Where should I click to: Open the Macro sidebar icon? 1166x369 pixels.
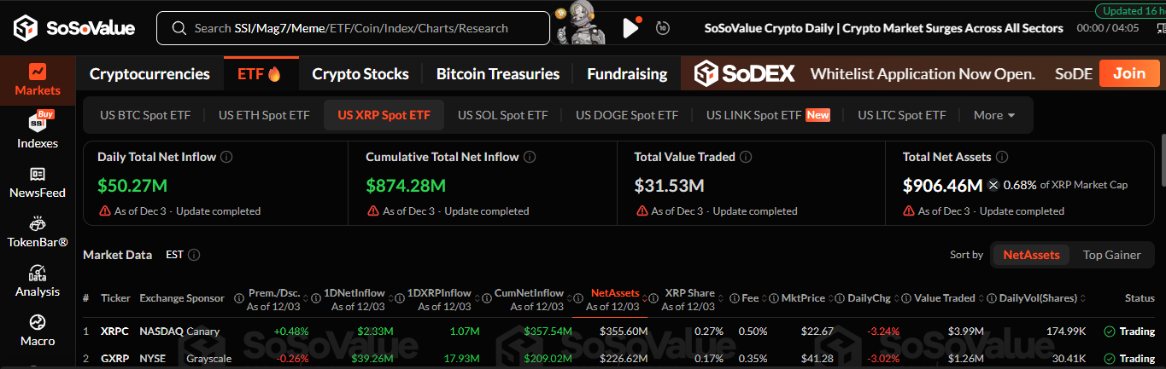(38, 330)
